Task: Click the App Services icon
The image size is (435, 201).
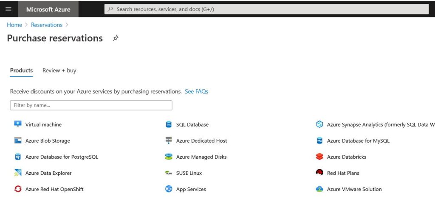Action: [x=169, y=189]
